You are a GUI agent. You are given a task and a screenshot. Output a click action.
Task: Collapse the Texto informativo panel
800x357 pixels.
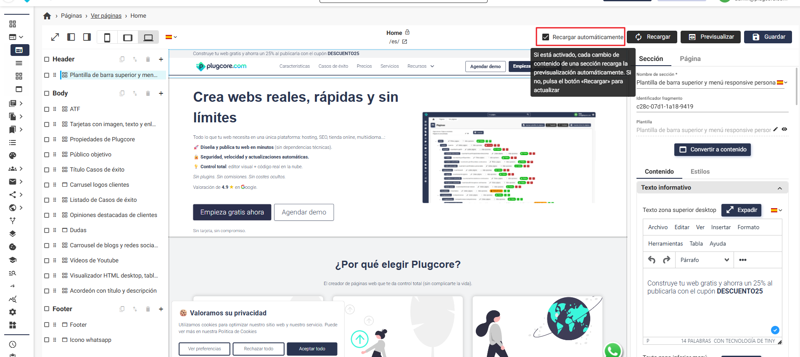(x=780, y=188)
